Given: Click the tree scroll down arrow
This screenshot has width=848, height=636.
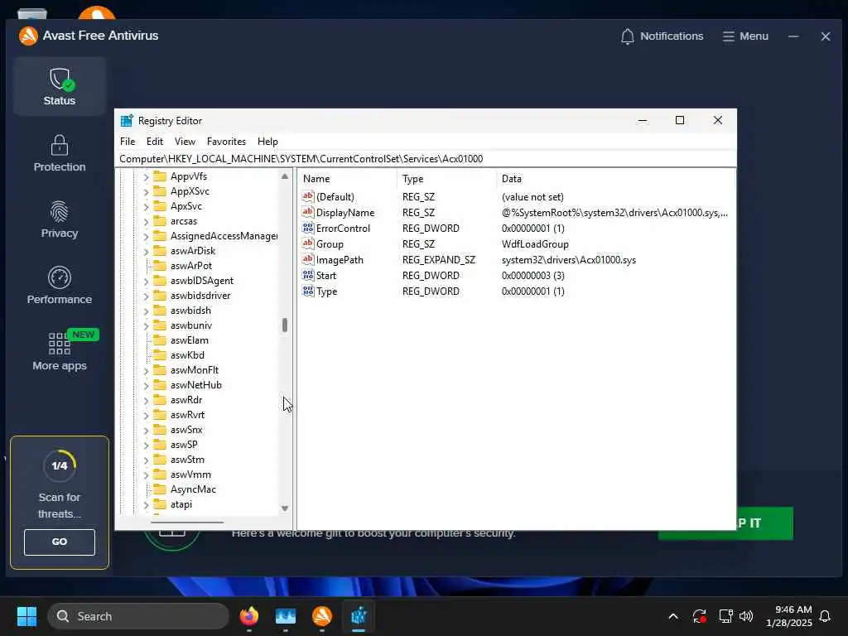Looking at the screenshot, I should coord(285,508).
